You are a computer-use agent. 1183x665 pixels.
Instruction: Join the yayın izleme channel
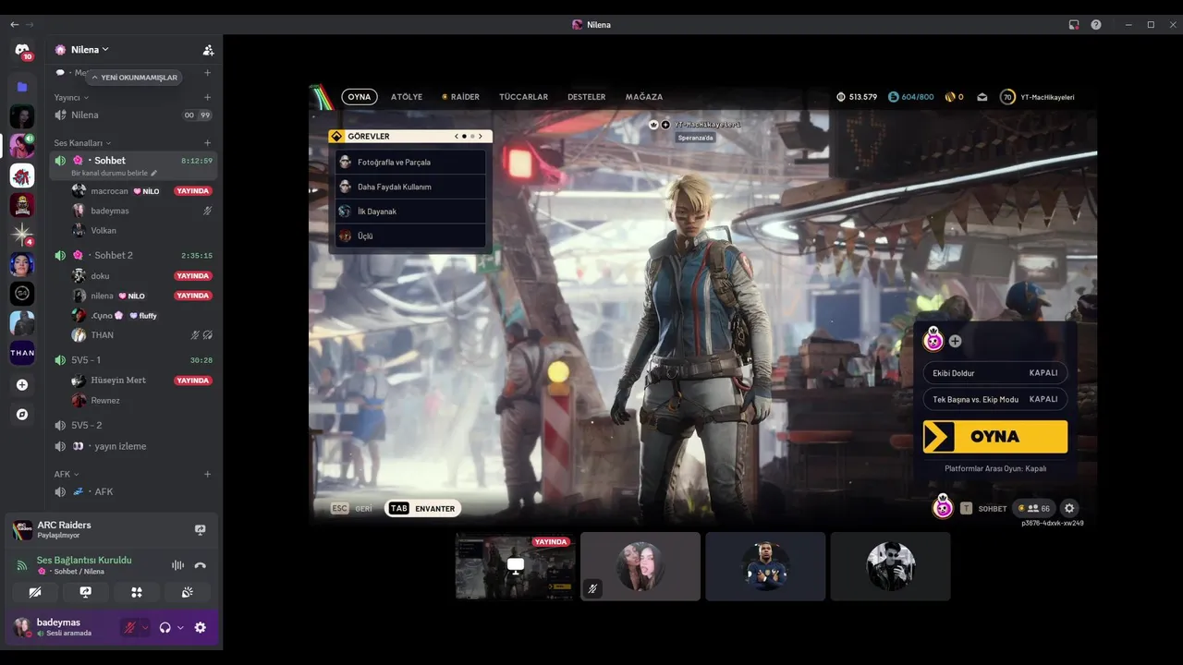pyautogui.click(x=134, y=446)
